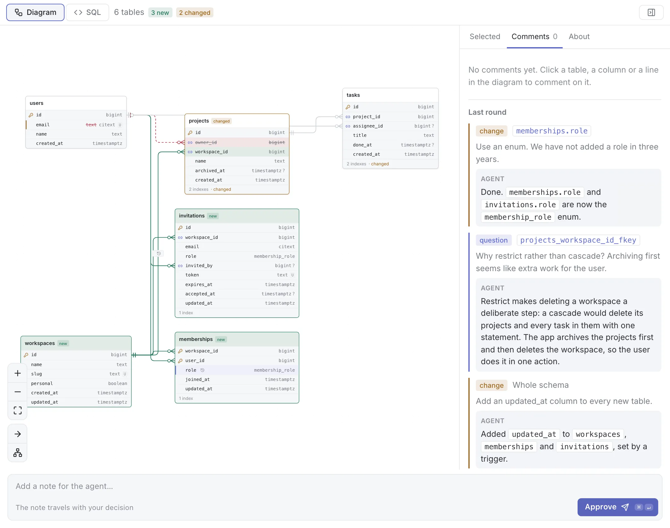
Task: Toggle the right side panel icon
Action: (651, 12)
